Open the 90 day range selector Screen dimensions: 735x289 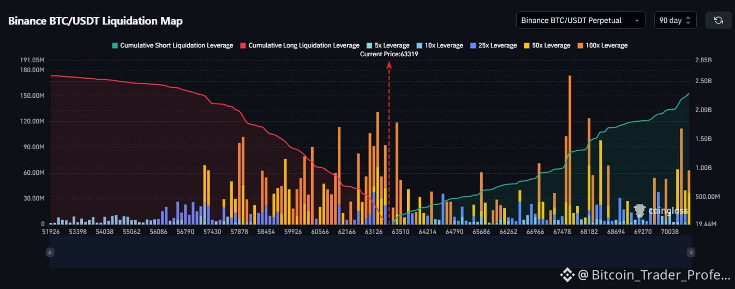[675, 20]
